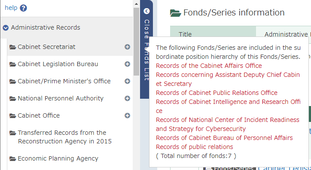
Task: Click the Close Fonds List arrow icon
Action: point(146,11)
